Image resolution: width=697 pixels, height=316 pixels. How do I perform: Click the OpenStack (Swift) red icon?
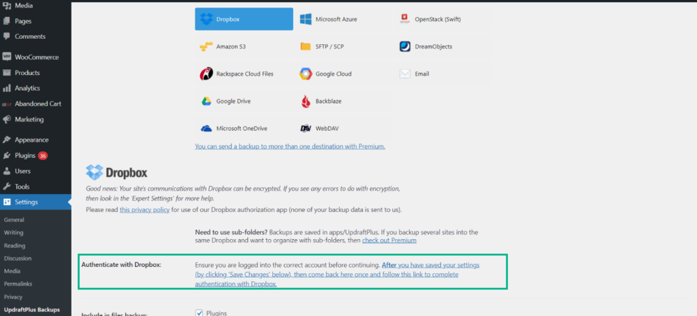[x=404, y=19]
